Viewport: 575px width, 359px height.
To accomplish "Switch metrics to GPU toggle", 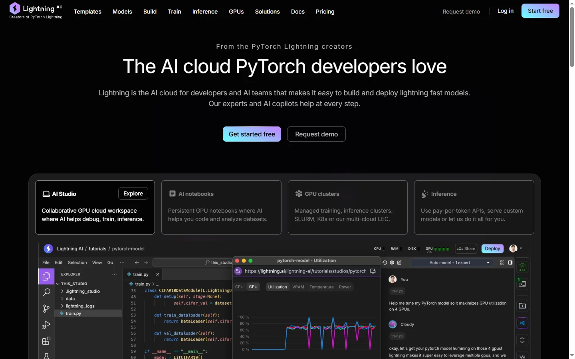I will click(253, 287).
